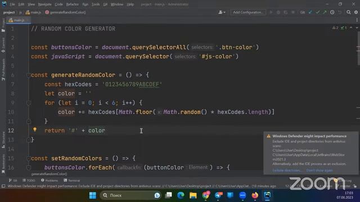The height and width of the screenshot is (202, 360).
Task: Open the Run menu
Action: point(85,4)
